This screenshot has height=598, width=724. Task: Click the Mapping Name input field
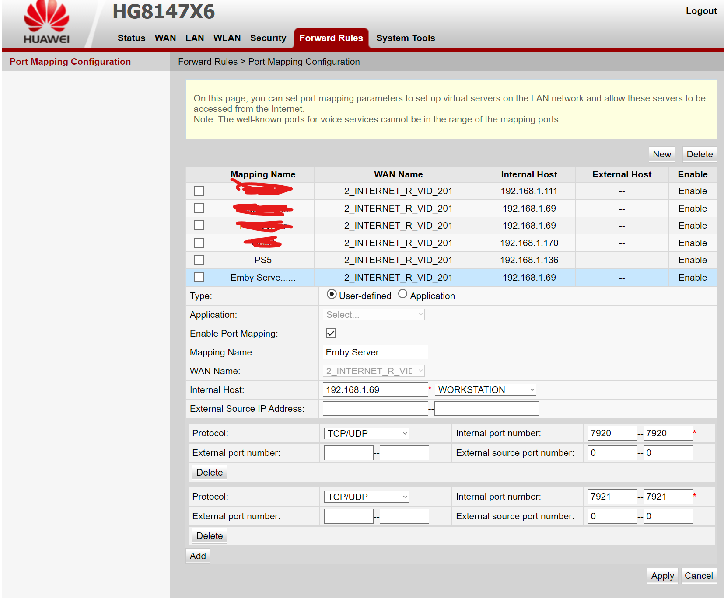coord(375,352)
